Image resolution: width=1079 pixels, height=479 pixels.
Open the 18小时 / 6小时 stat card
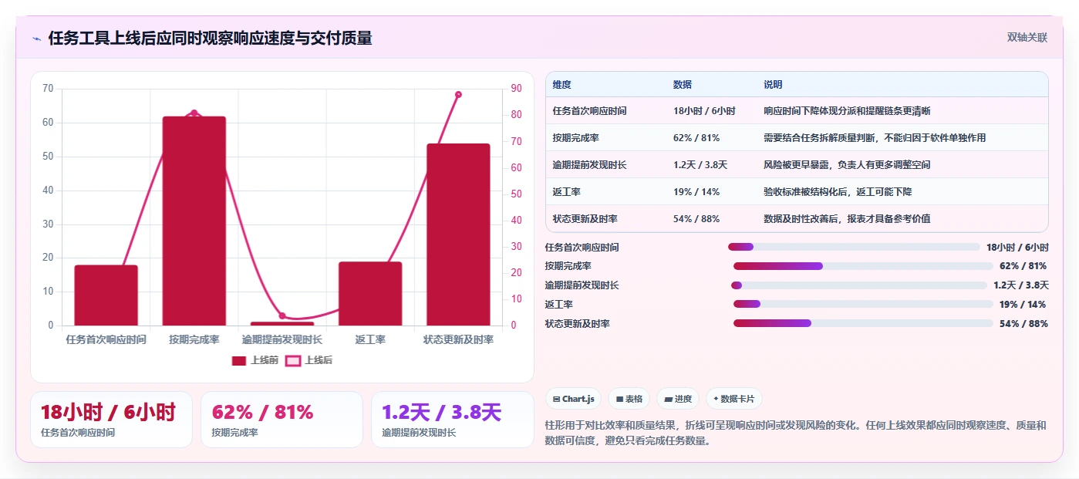pyautogui.click(x=111, y=420)
